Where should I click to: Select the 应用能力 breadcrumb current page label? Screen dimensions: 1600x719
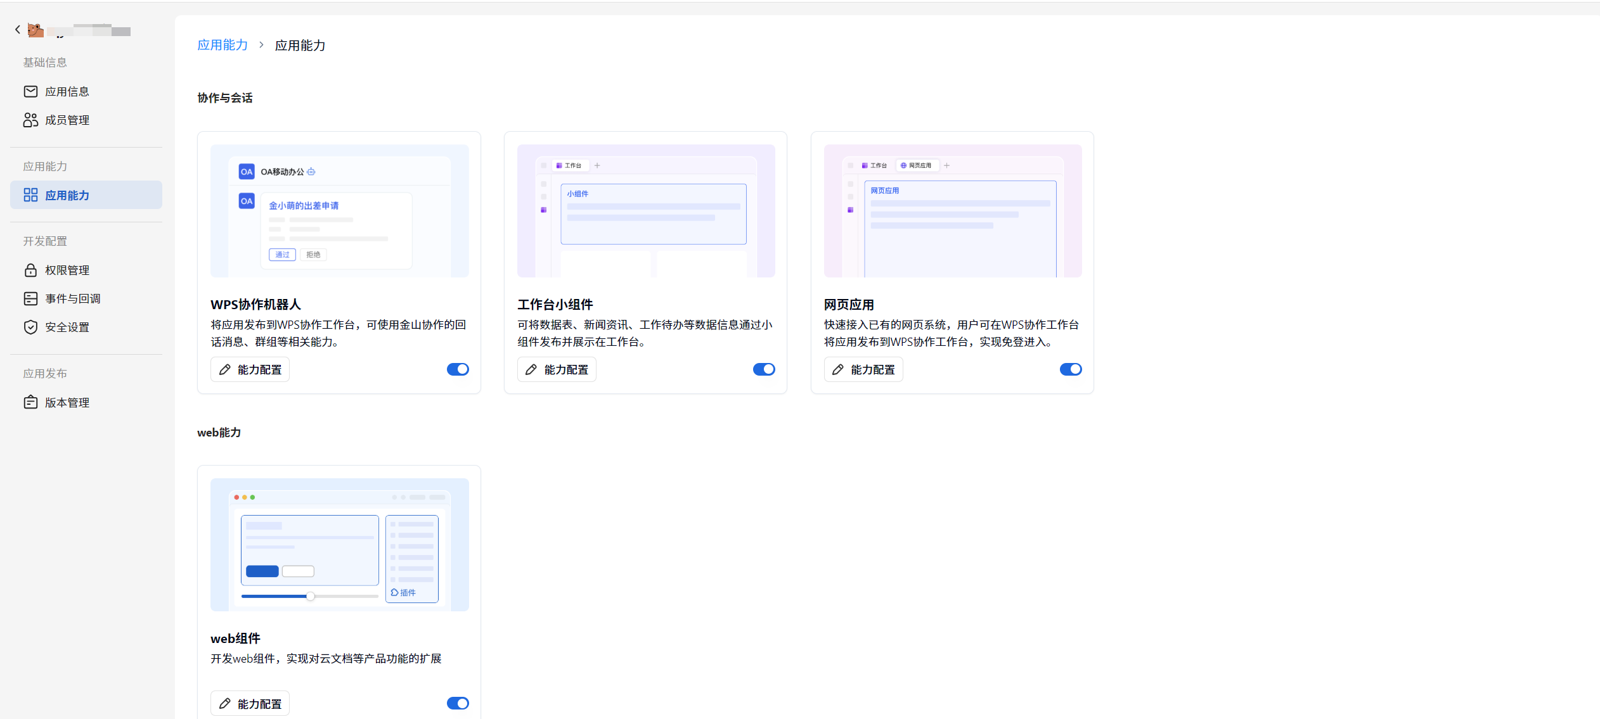pyautogui.click(x=300, y=44)
